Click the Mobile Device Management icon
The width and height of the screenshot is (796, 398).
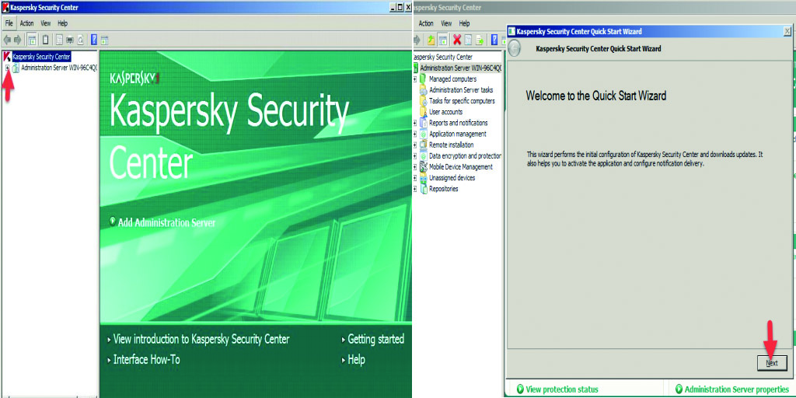pos(423,167)
